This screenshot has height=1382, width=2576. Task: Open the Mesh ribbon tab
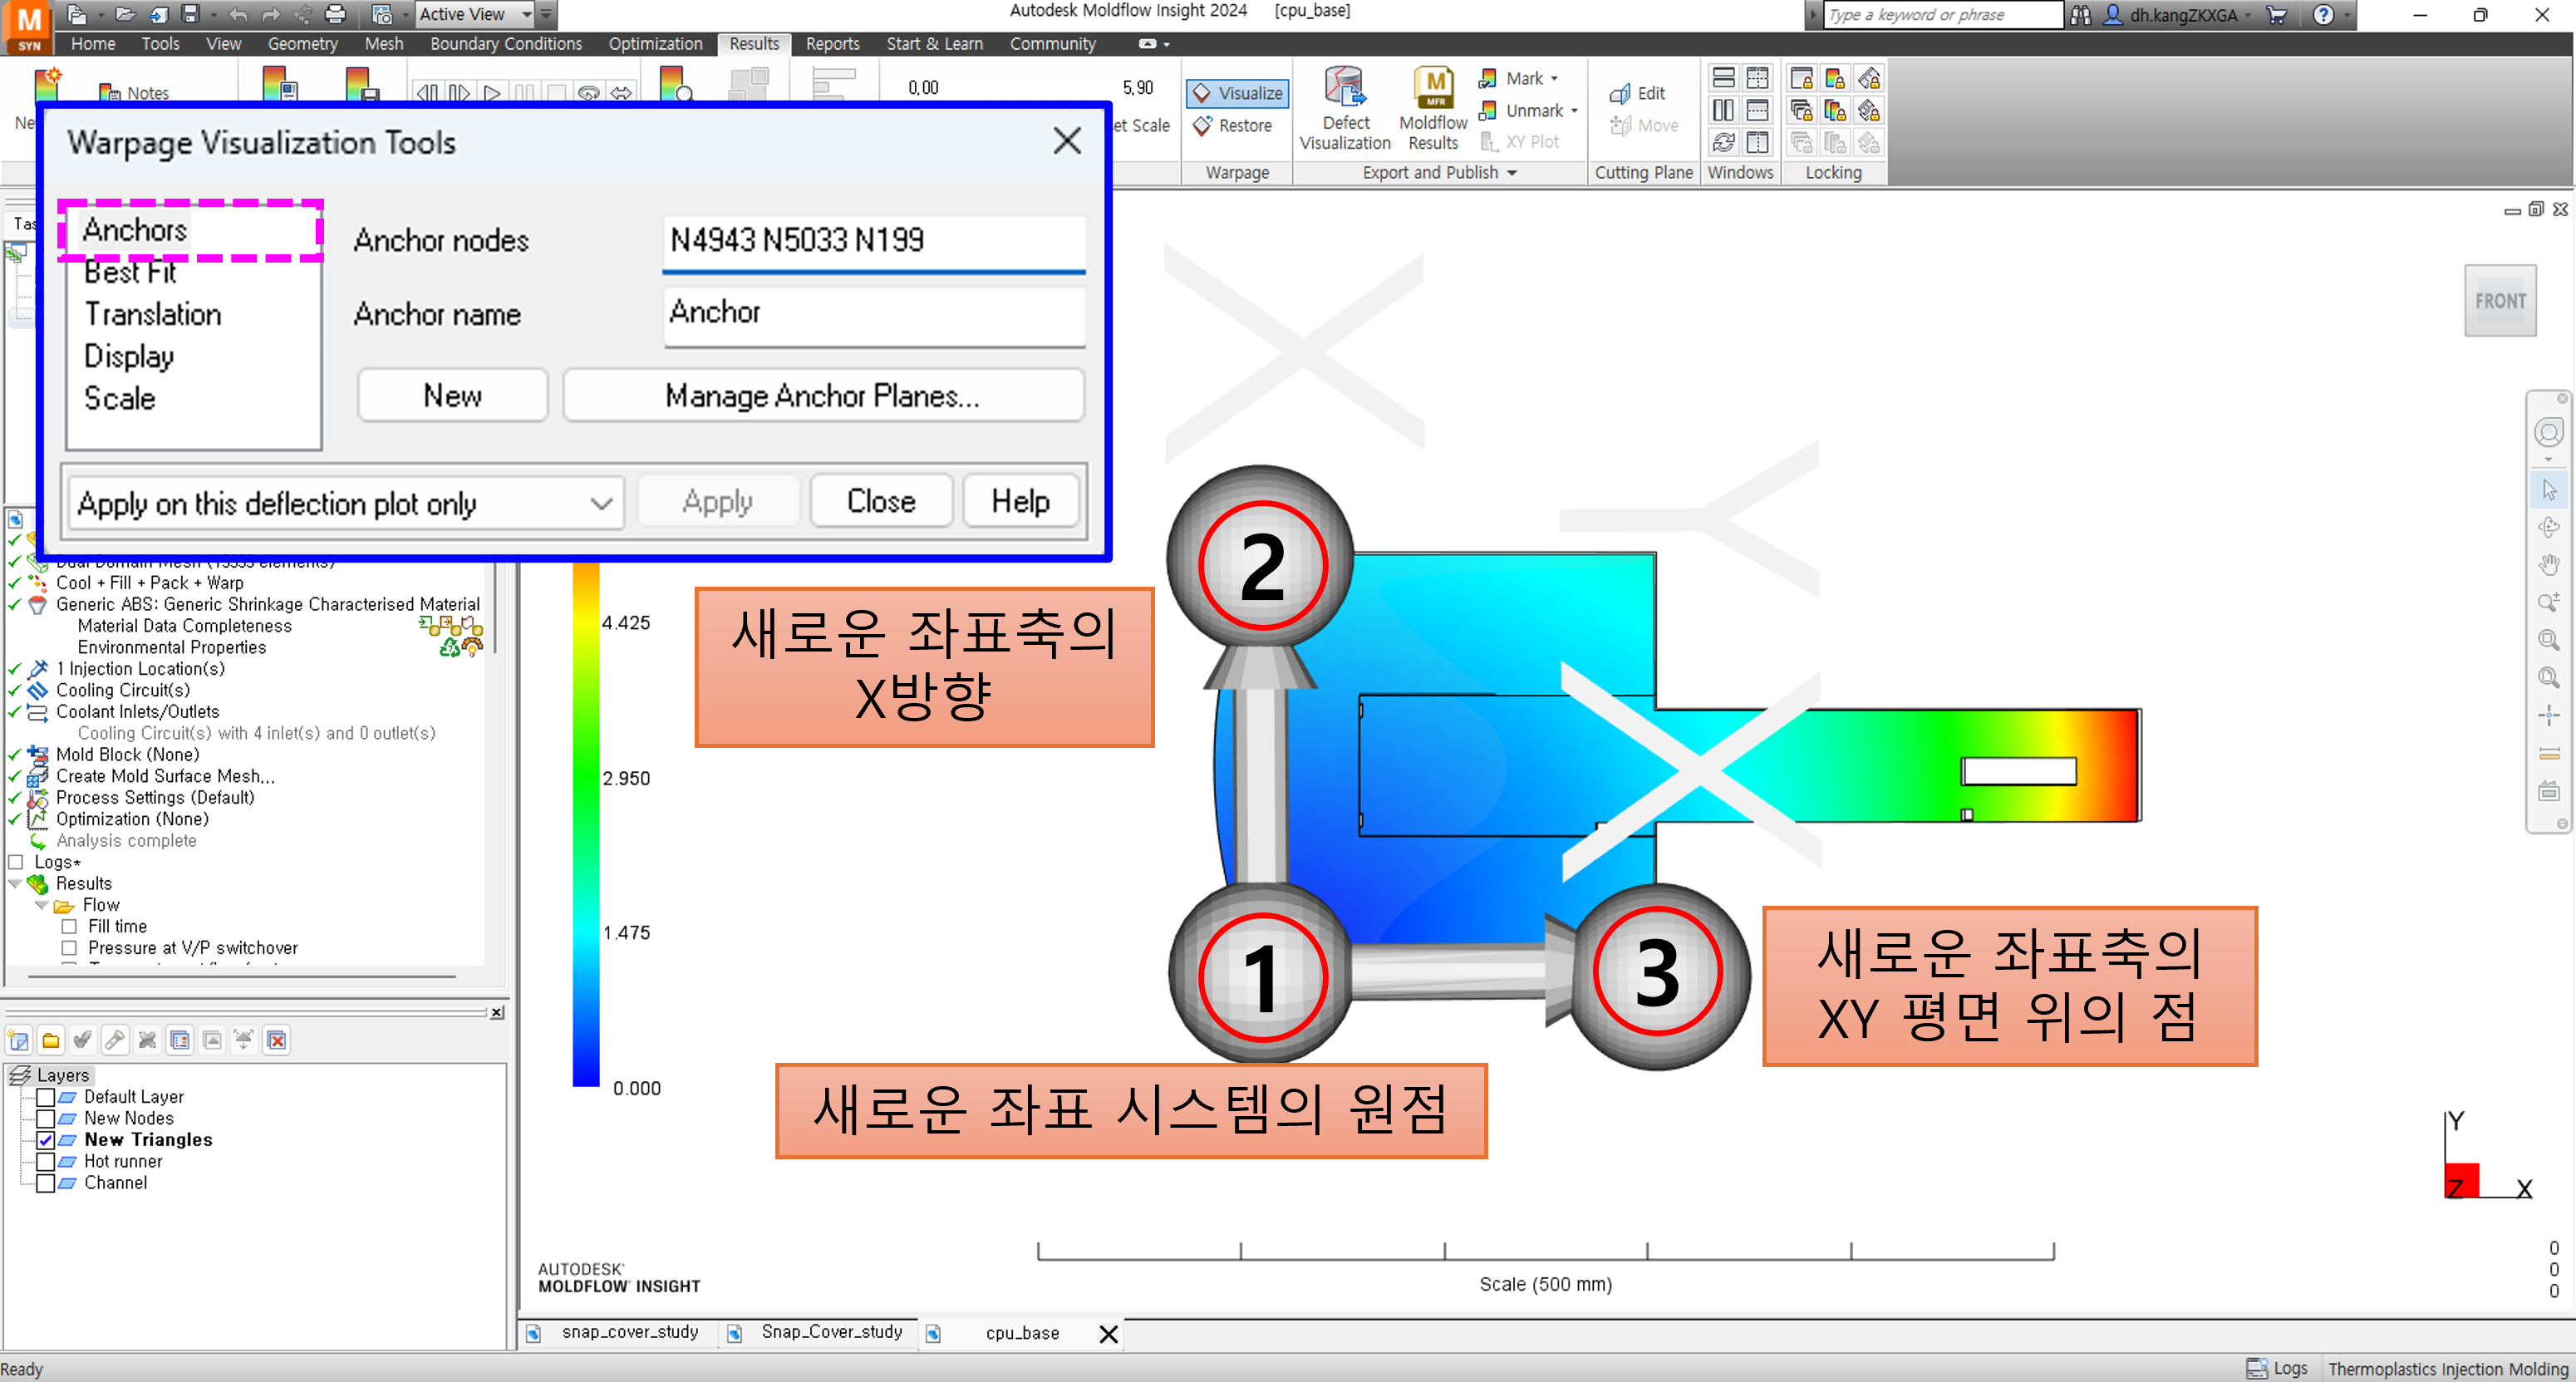coord(384,44)
